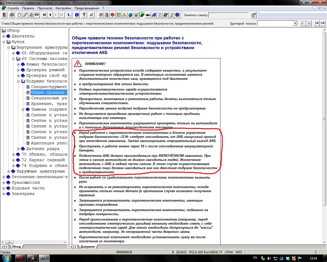
Task: Click the red and blue swap arrows icon
Action: tap(91, 15)
